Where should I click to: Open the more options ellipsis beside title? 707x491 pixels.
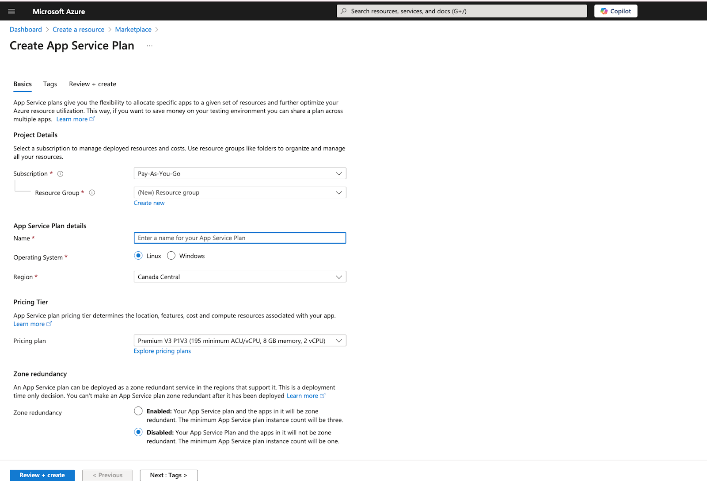pyautogui.click(x=150, y=46)
